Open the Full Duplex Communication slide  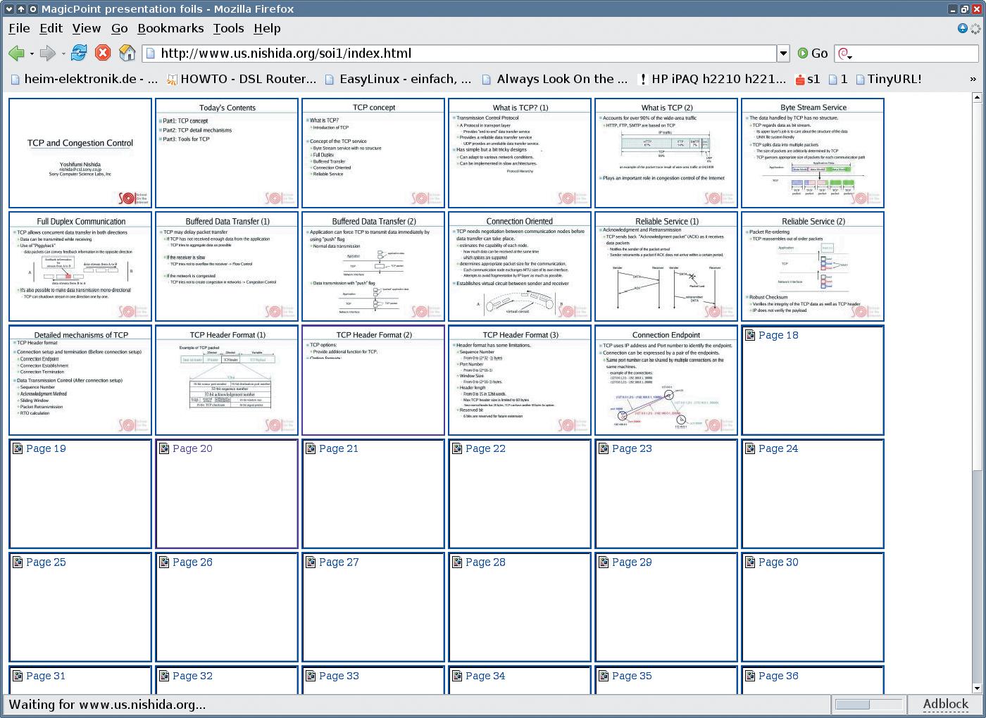pyautogui.click(x=80, y=267)
